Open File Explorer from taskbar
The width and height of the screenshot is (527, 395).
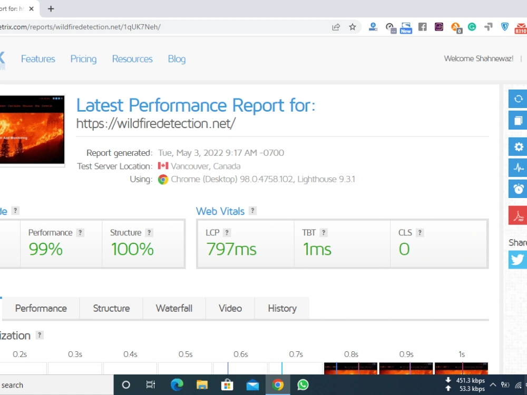pos(202,384)
